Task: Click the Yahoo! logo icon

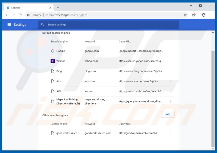Action: click(52, 61)
